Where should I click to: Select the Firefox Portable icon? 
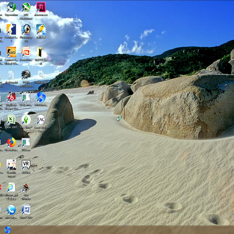click(x=11, y=142)
